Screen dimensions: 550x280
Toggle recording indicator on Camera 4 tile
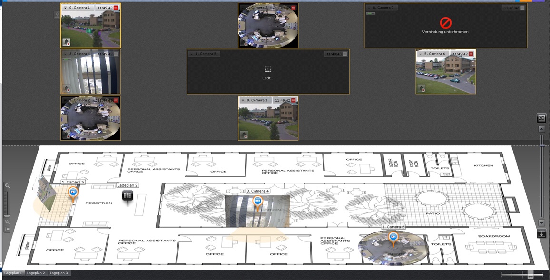117,54
